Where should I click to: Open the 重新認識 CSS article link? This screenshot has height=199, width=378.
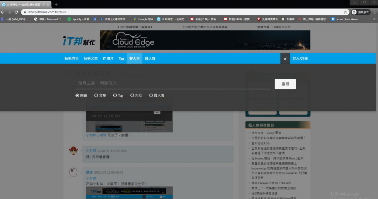click(x=260, y=143)
